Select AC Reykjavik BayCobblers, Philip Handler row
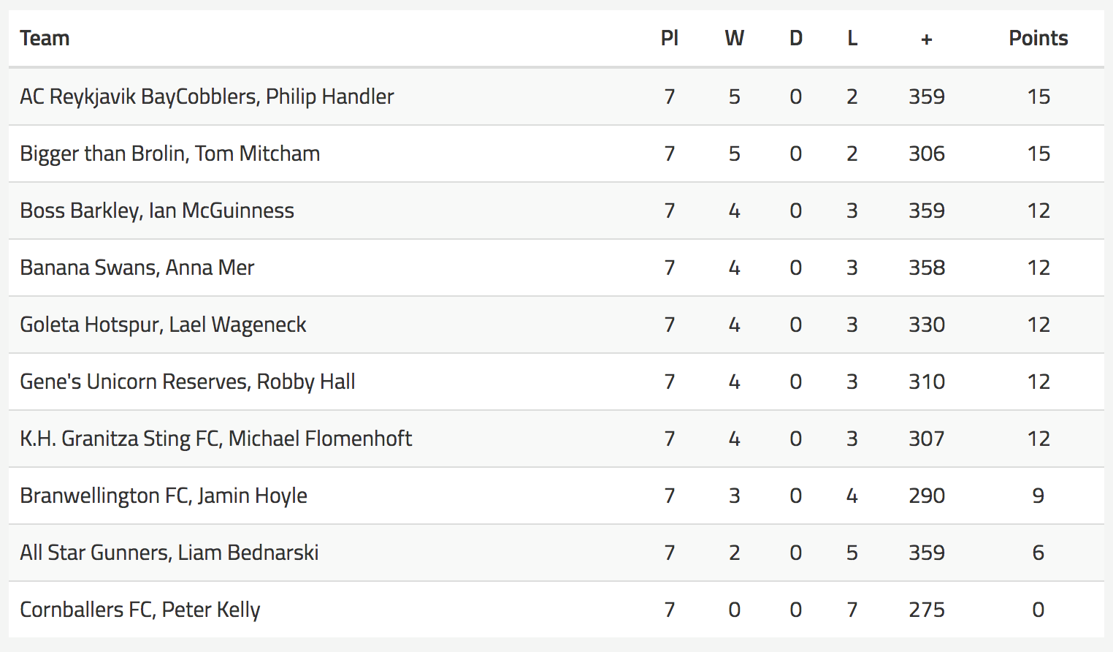This screenshot has height=652, width=1113. [556, 96]
